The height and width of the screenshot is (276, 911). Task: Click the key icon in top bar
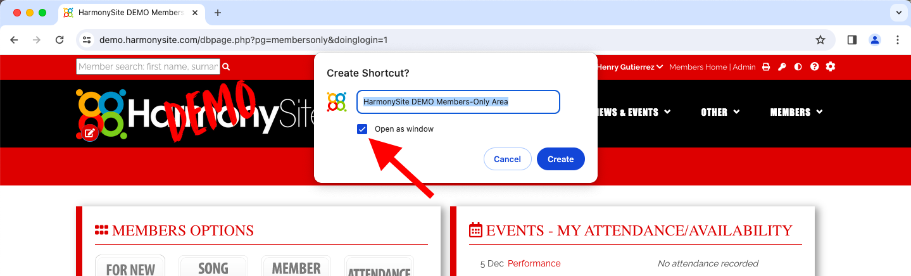(x=782, y=66)
